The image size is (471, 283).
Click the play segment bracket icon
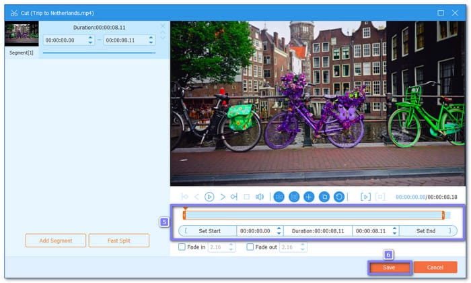366,197
